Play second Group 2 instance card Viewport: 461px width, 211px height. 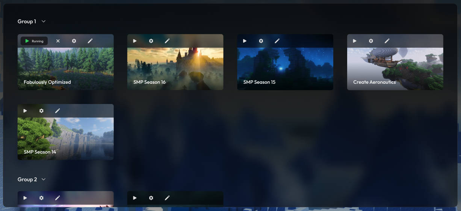[135, 198]
